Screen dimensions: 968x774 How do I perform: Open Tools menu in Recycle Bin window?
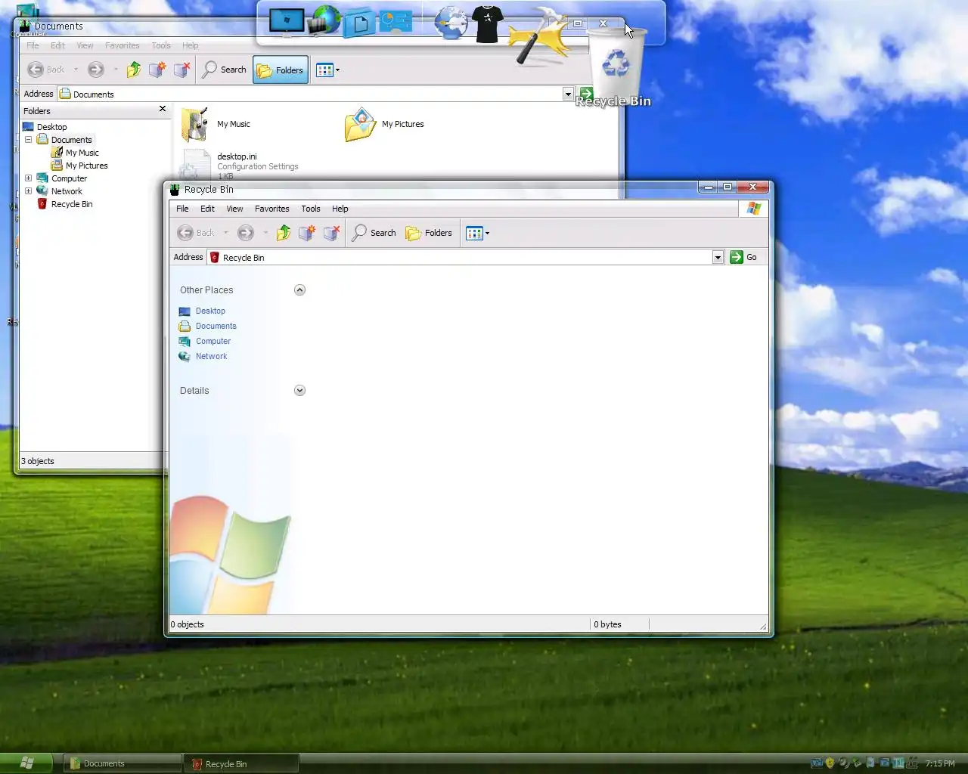310,209
